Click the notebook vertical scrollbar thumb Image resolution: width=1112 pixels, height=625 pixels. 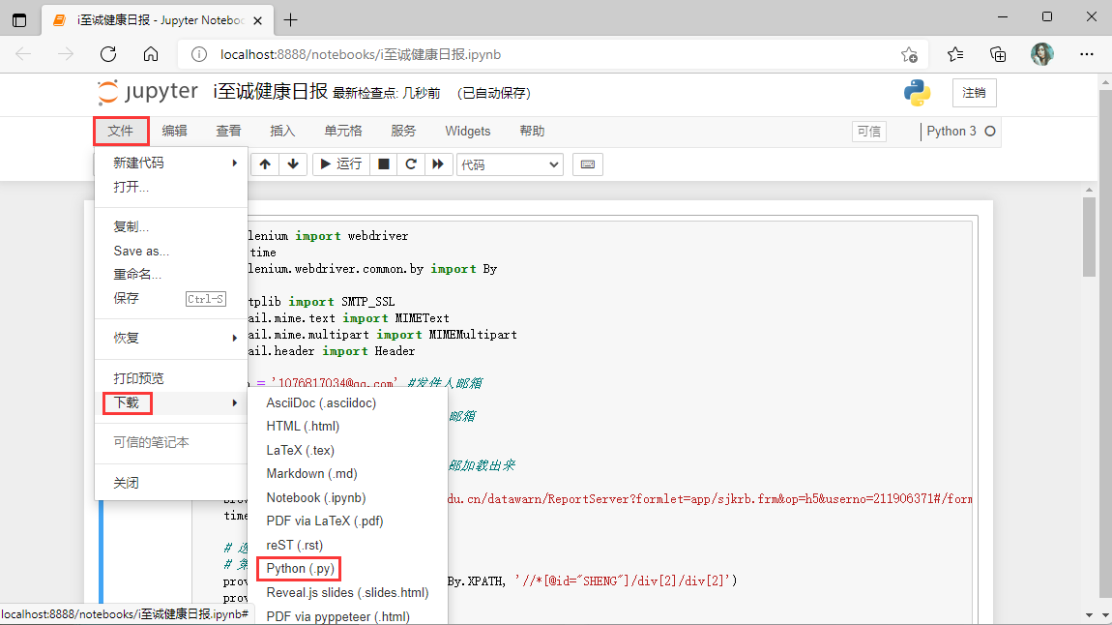(1090, 237)
